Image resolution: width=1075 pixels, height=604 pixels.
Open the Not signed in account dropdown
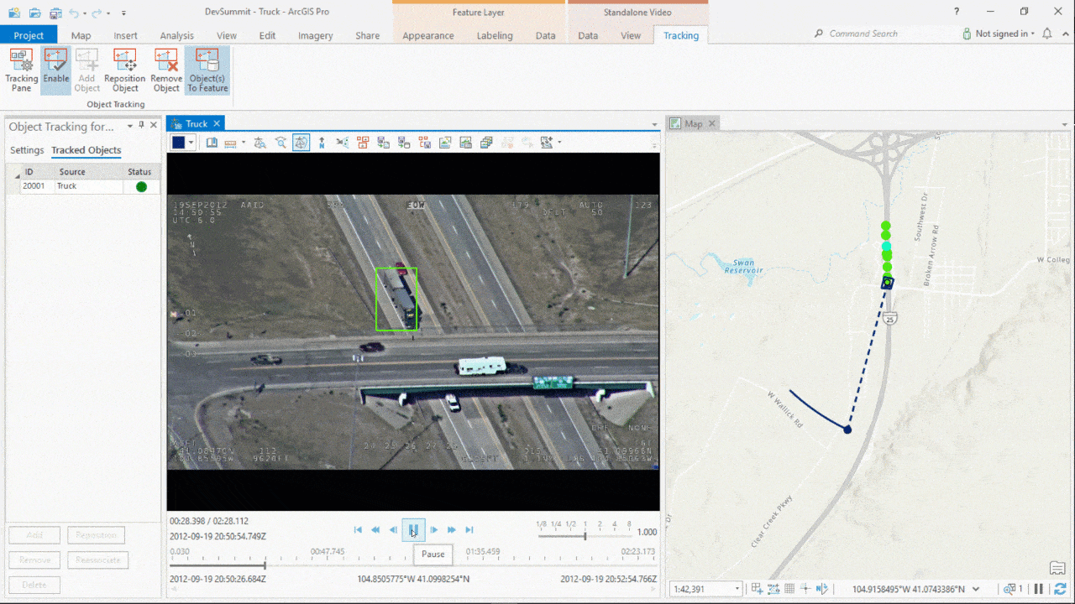[999, 34]
